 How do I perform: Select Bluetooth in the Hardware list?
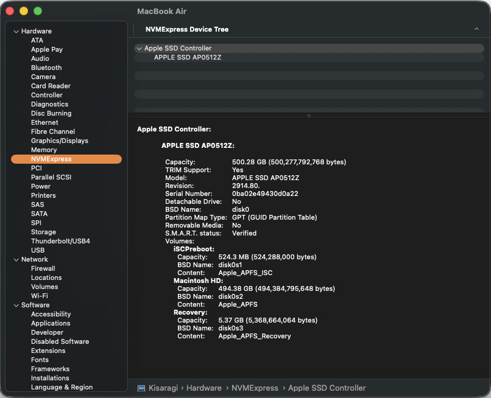tap(46, 68)
